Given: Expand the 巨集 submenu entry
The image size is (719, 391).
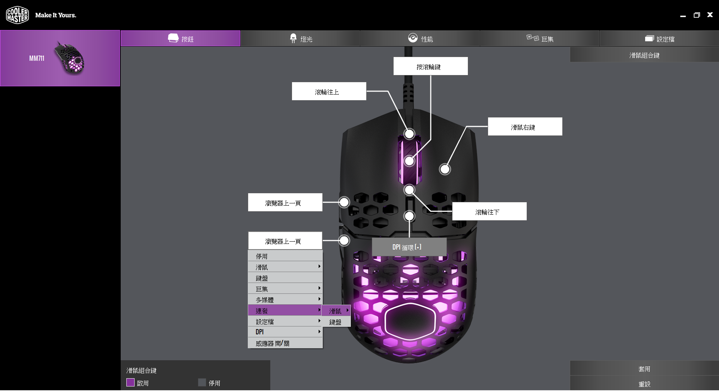Looking at the screenshot, I should 285,289.
